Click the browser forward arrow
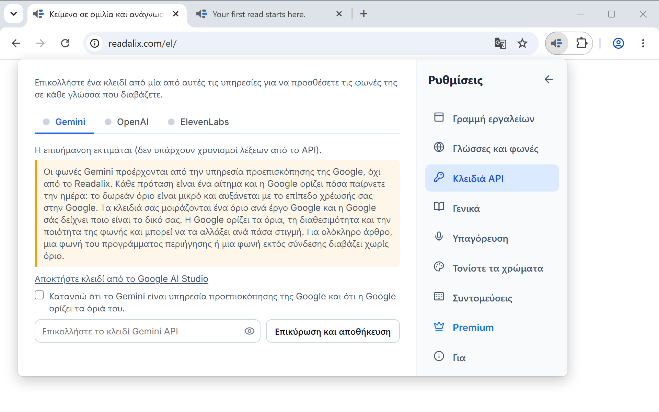The image size is (659, 412). tap(41, 43)
